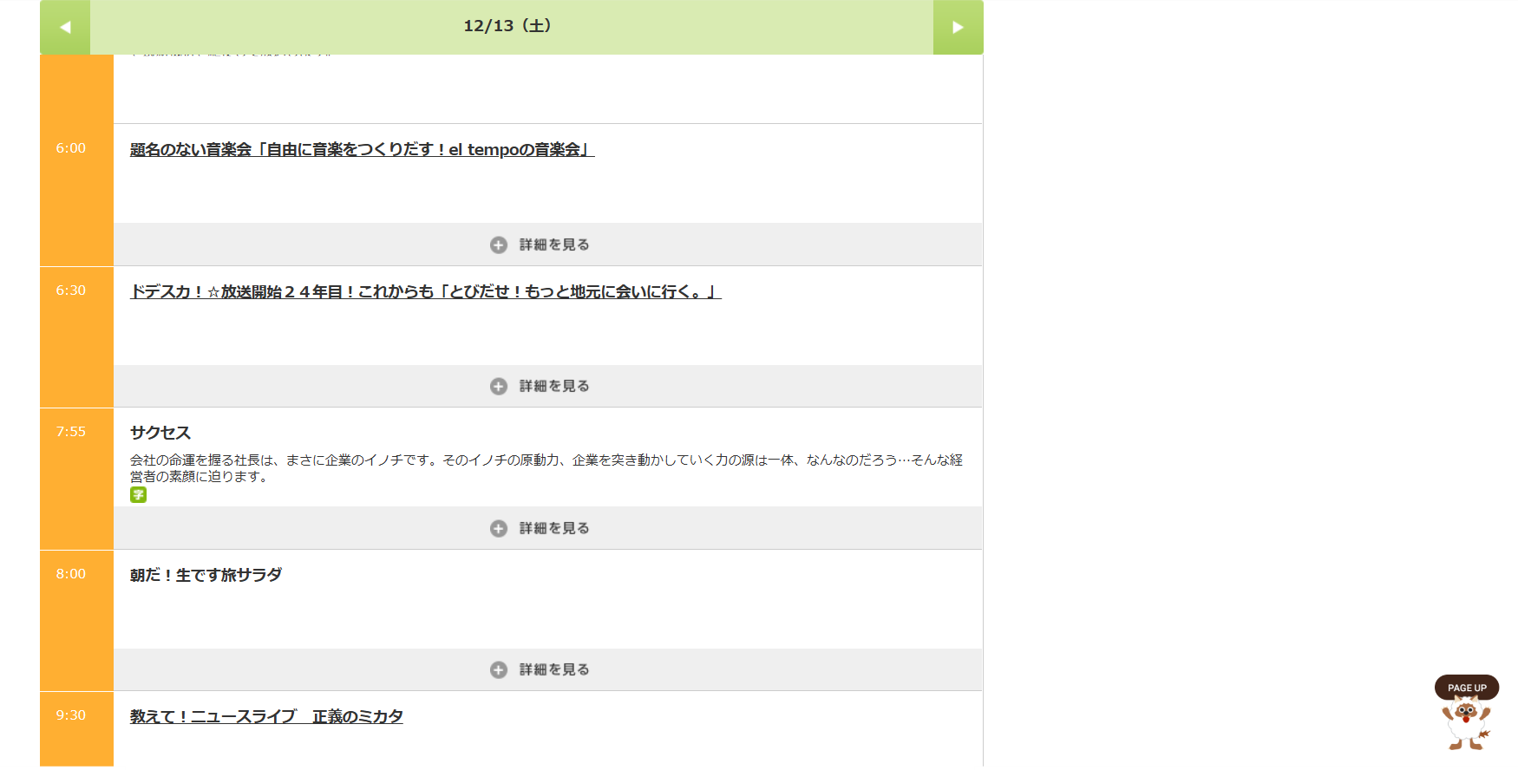This screenshot has width=1518, height=770.
Task: Click the 9:30 time slot cell
Action: coord(71,715)
